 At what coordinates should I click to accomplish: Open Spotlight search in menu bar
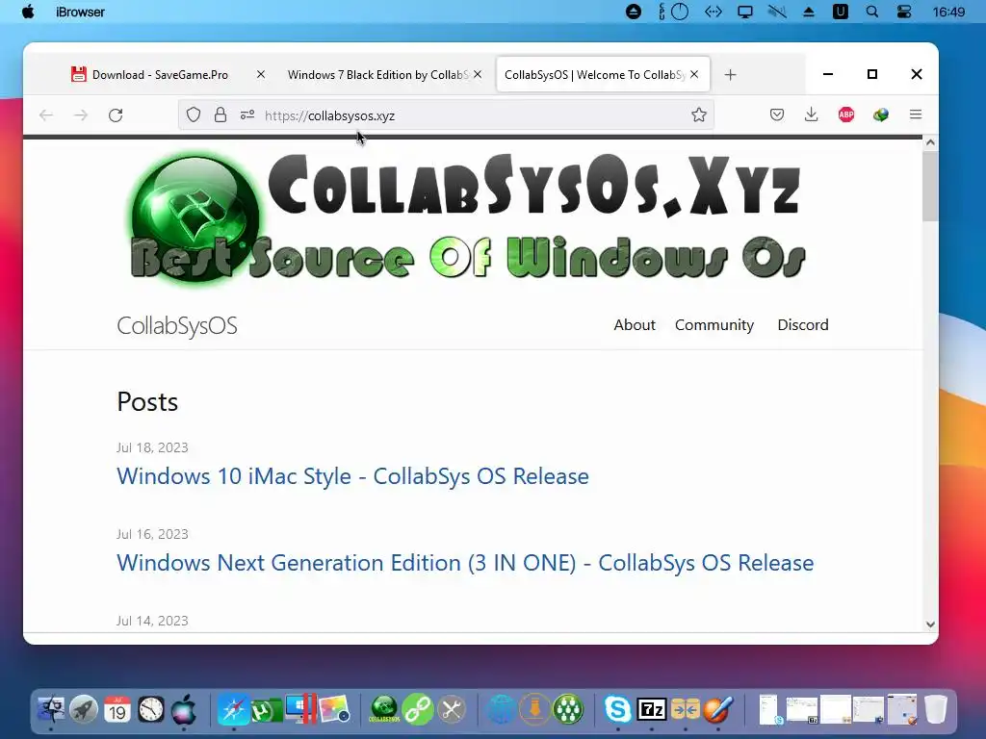[872, 12]
